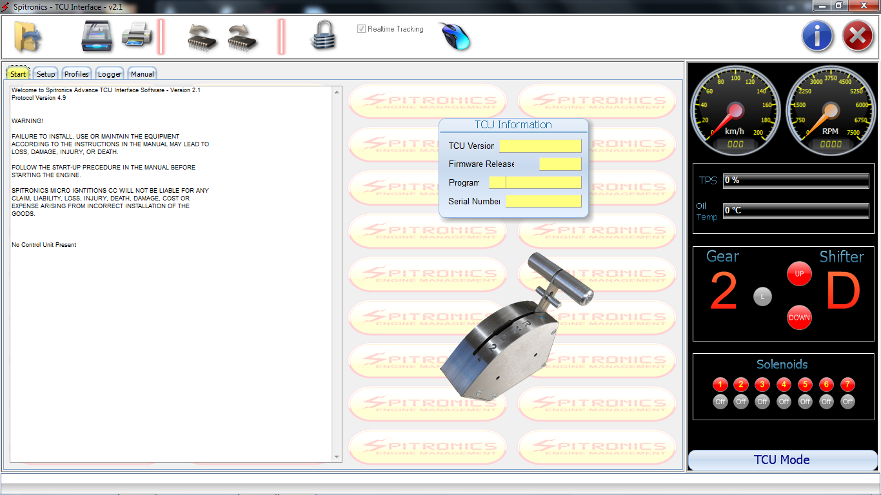The width and height of the screenshot is (881, 495).
Task: Open the Manual tab
Action: click(x=143, y=73)
